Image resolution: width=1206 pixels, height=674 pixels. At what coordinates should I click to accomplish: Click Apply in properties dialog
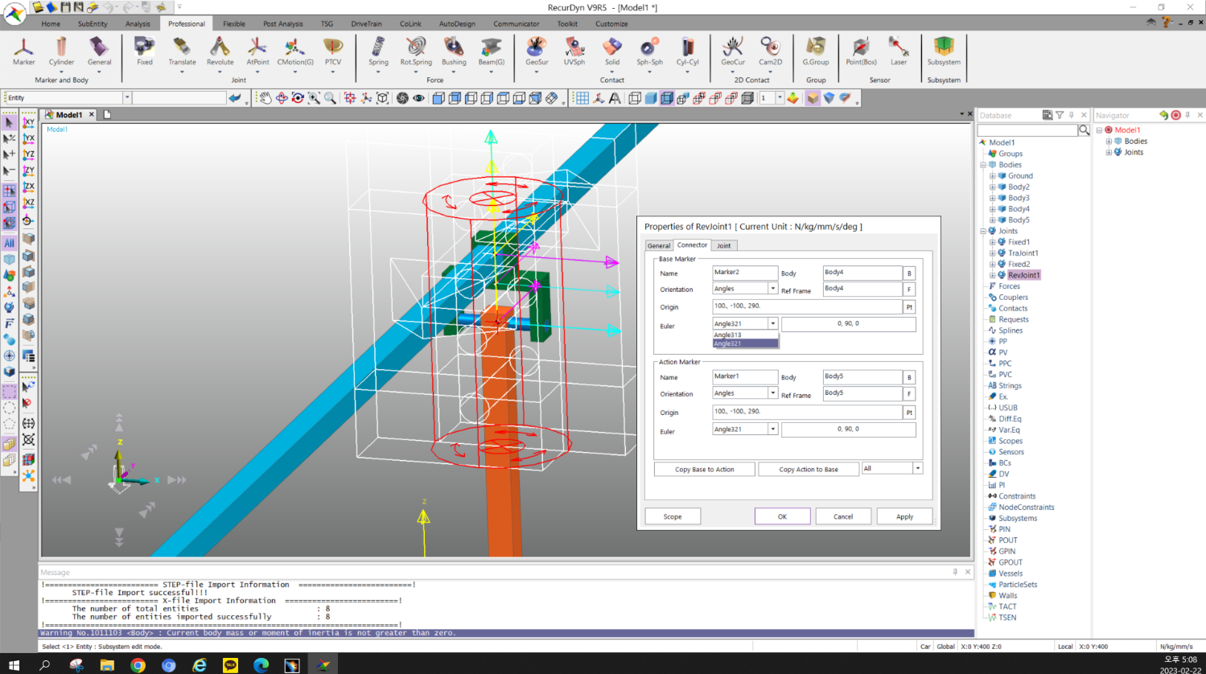905,516
